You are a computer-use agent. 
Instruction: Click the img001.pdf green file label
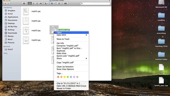pos(64,30)
